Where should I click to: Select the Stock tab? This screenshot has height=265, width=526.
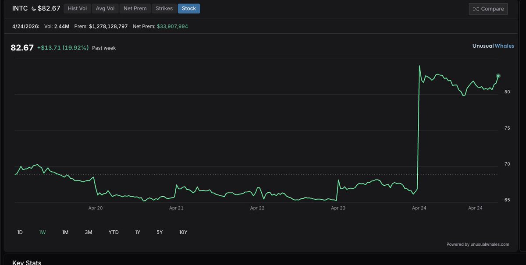(188, 8)
